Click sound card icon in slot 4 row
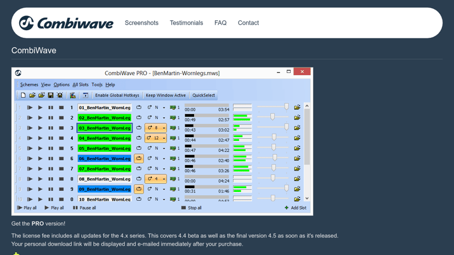 click(x=173, y=138)
